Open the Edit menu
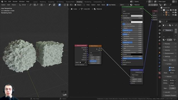The height and width of the screenshot is (100, 178). click(x=10, y=2)
